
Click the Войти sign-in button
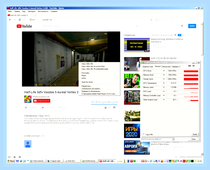[192, 26]
